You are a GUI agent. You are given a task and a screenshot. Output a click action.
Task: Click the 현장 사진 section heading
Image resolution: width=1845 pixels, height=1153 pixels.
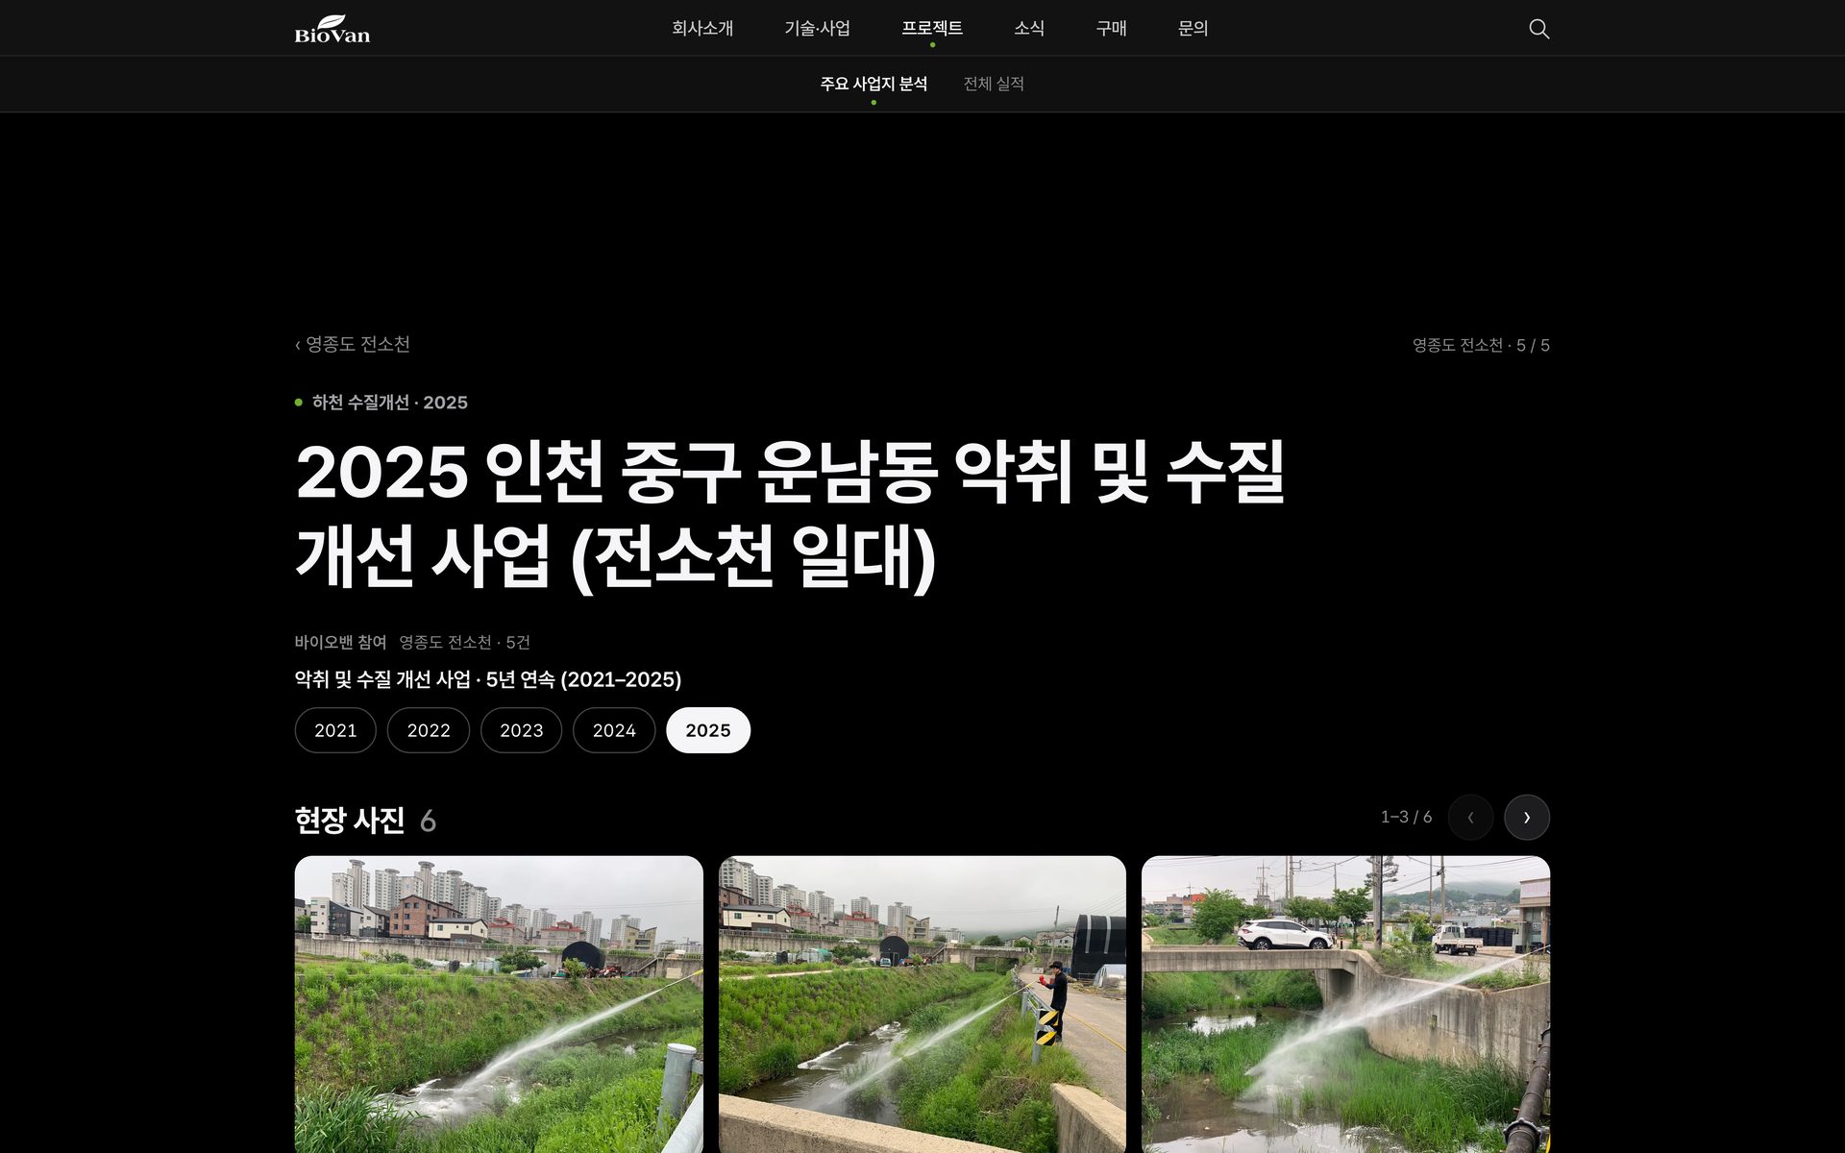[x=350, y=820]
